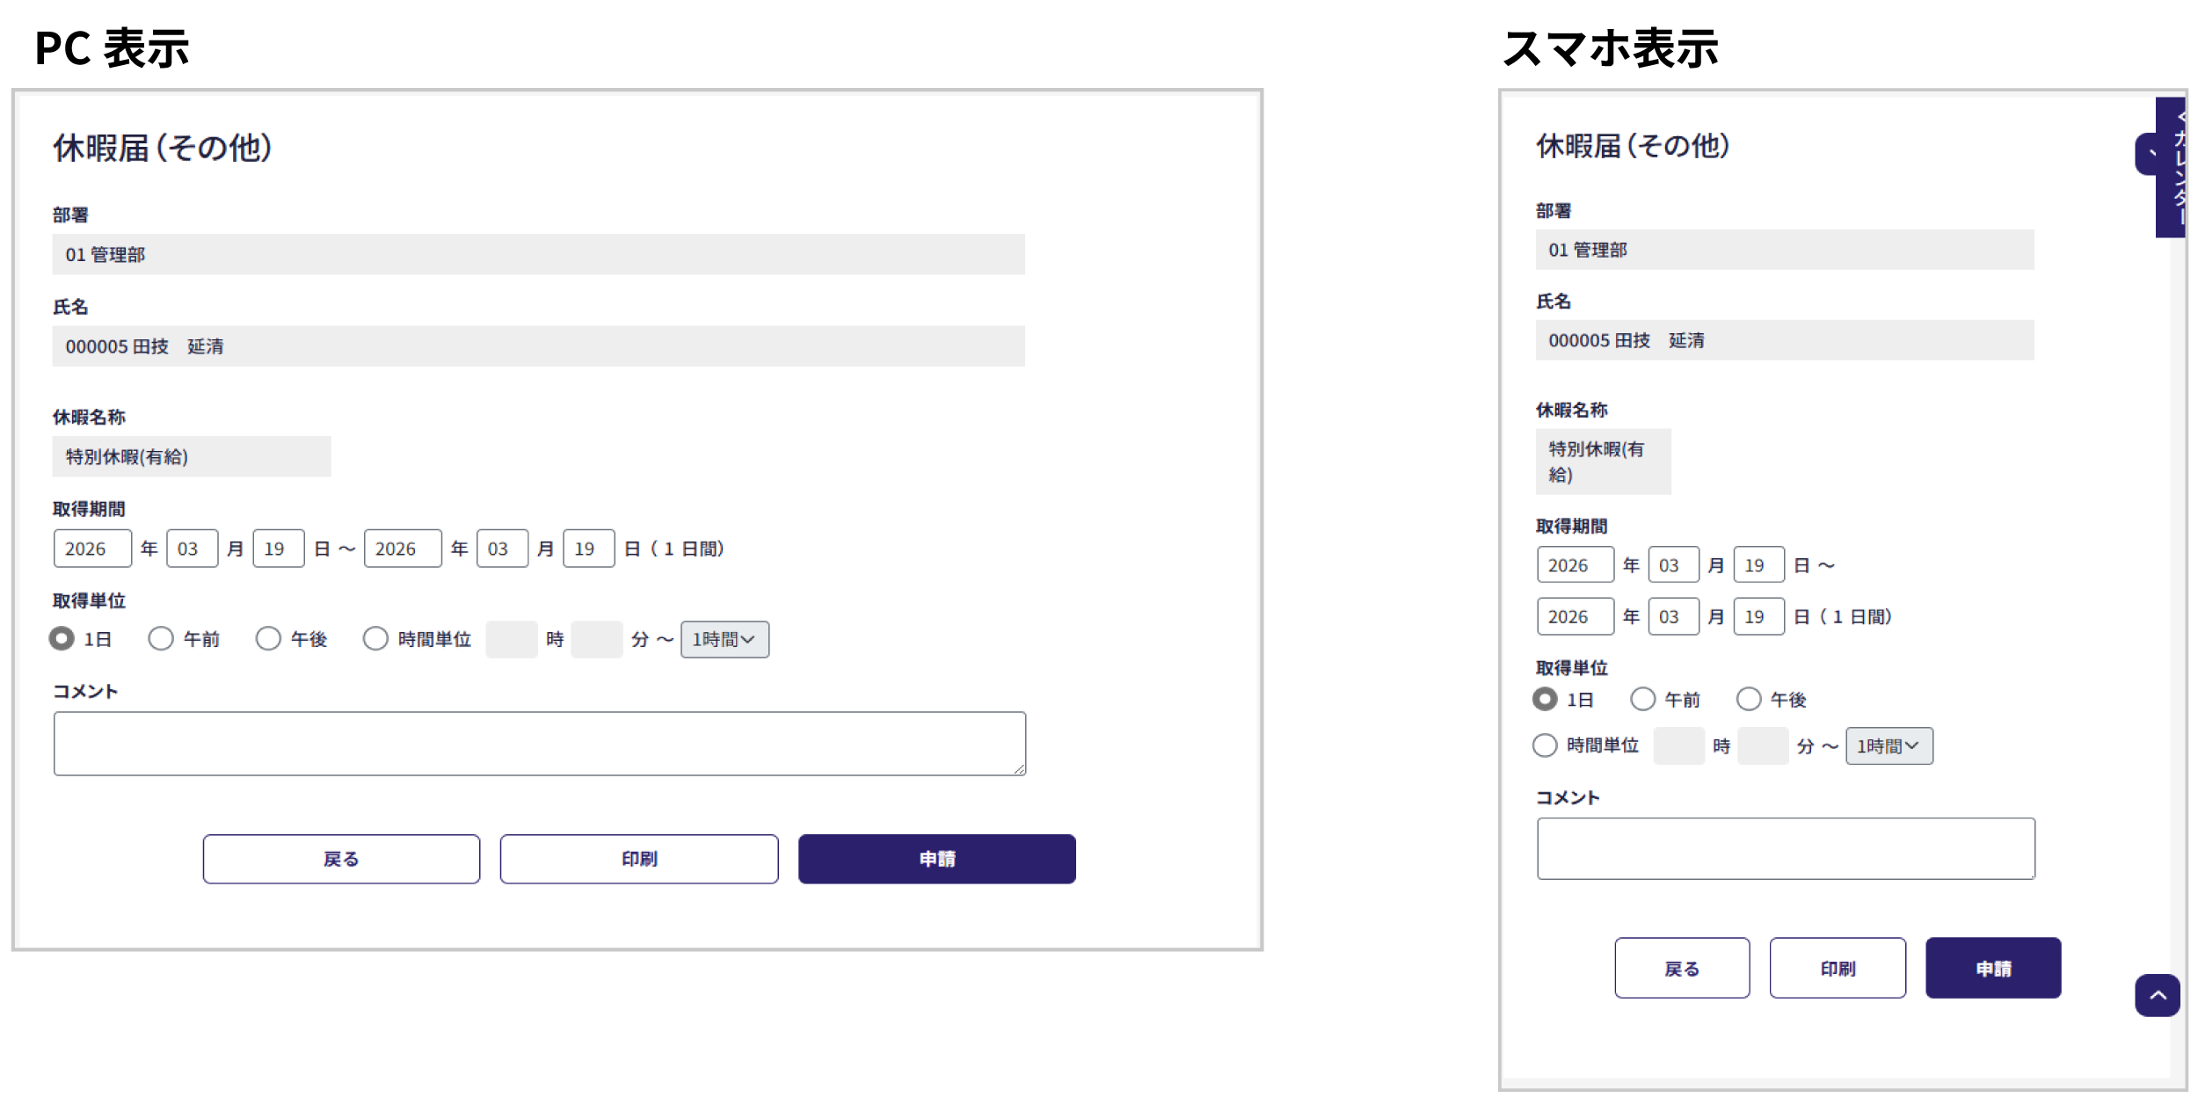Click end day 19 field in PC view

tap(588, 549)
